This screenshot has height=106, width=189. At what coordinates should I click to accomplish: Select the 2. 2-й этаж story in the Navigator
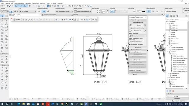point(175,28)
